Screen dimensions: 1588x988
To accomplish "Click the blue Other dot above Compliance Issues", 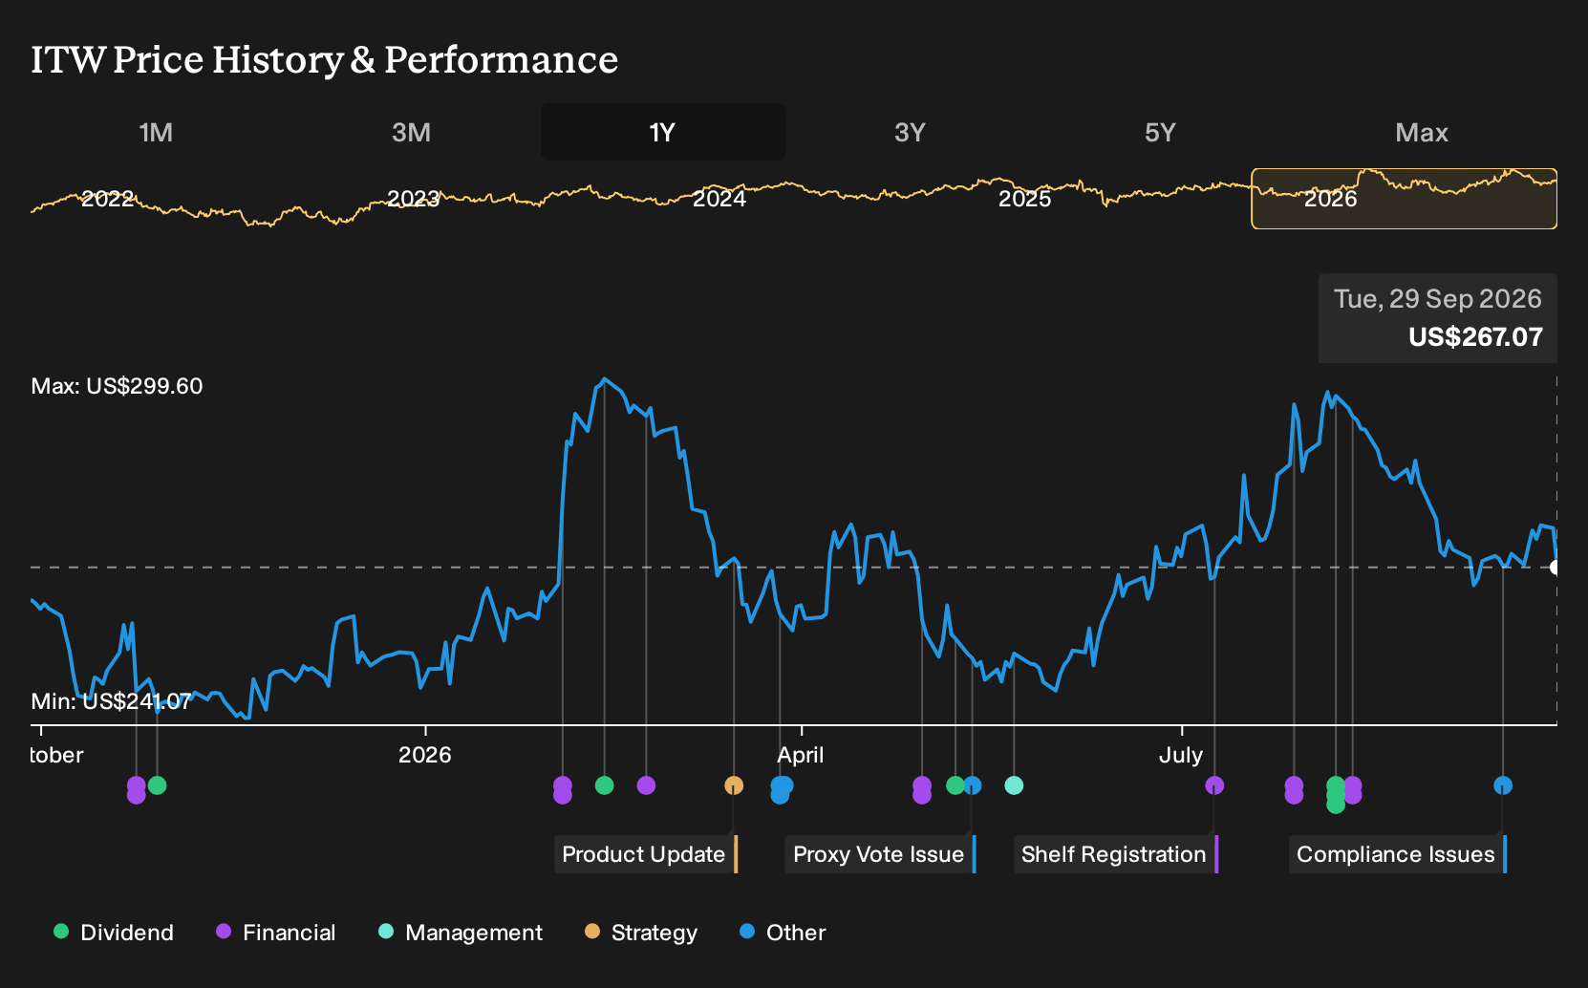I will (x=1503, y=785).
